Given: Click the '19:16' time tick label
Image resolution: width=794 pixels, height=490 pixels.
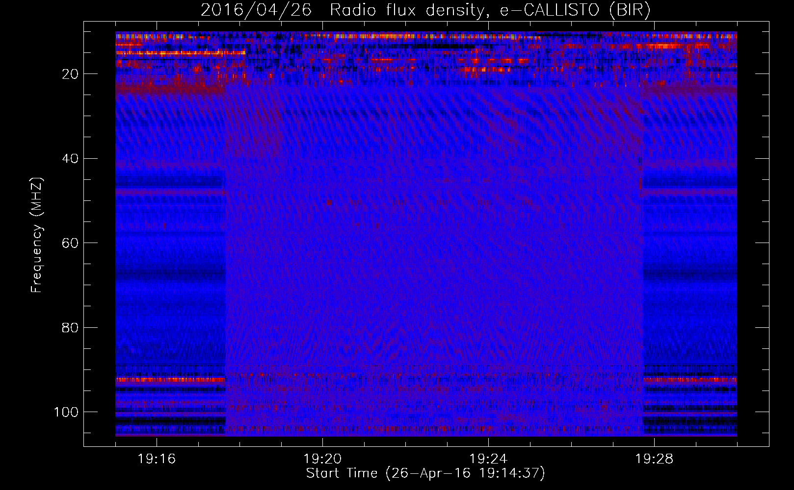Looking at the screenshot, I should coord(157,459).
